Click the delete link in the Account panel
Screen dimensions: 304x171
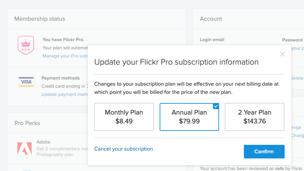pos(297,78)
